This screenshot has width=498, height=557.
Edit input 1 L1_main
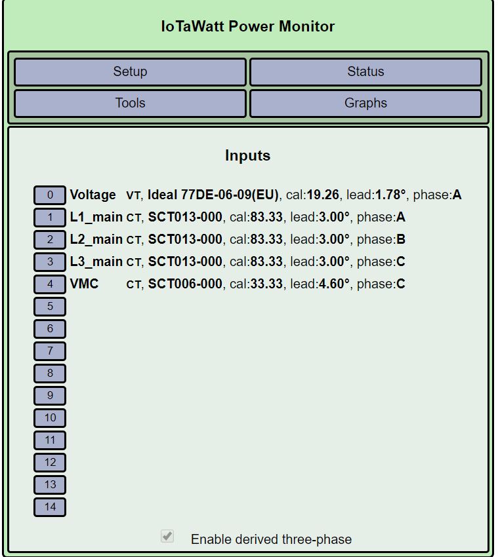[50, 218]
